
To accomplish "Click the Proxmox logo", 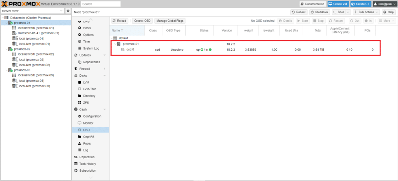I will pos(21,4).
